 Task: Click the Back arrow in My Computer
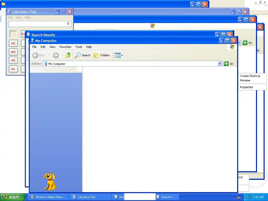coord(35,55)
